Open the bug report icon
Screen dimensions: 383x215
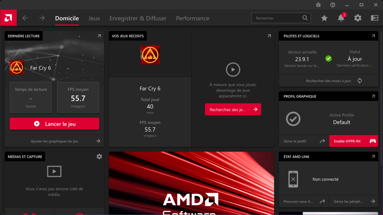pos(318,5)
